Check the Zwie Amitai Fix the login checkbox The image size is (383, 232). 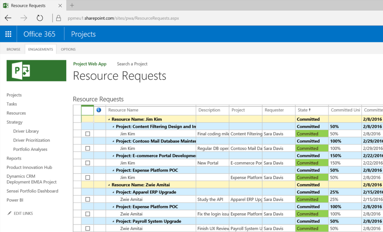(88, 214)
